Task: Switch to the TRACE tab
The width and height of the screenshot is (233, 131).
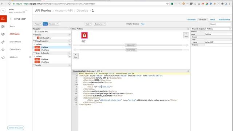Action: click(212, 20)
